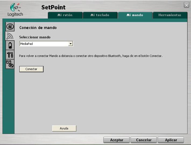Switch to the Mi teclado tab
Viewport: 191px width, 145px height.
click(x=100, y=15)
